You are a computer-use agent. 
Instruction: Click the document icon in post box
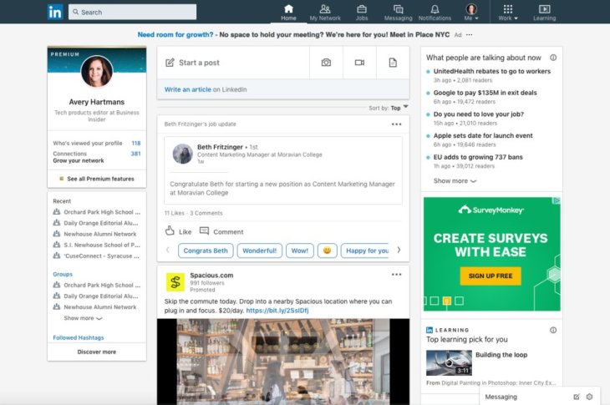pos(393,63)
